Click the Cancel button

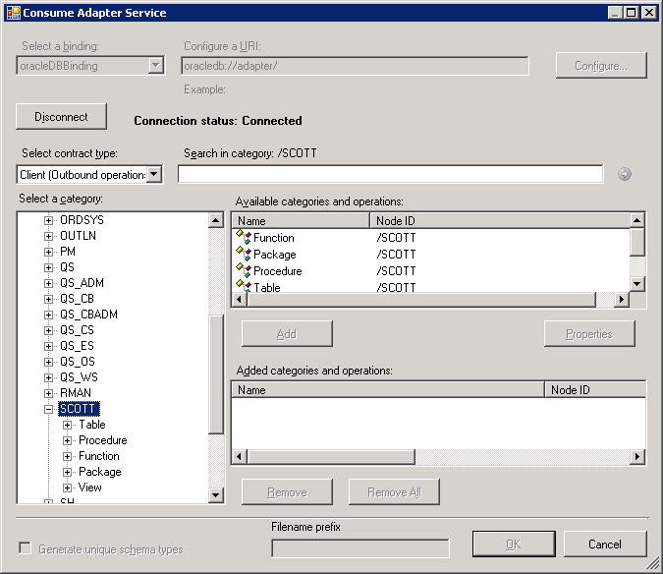(605, 544)
